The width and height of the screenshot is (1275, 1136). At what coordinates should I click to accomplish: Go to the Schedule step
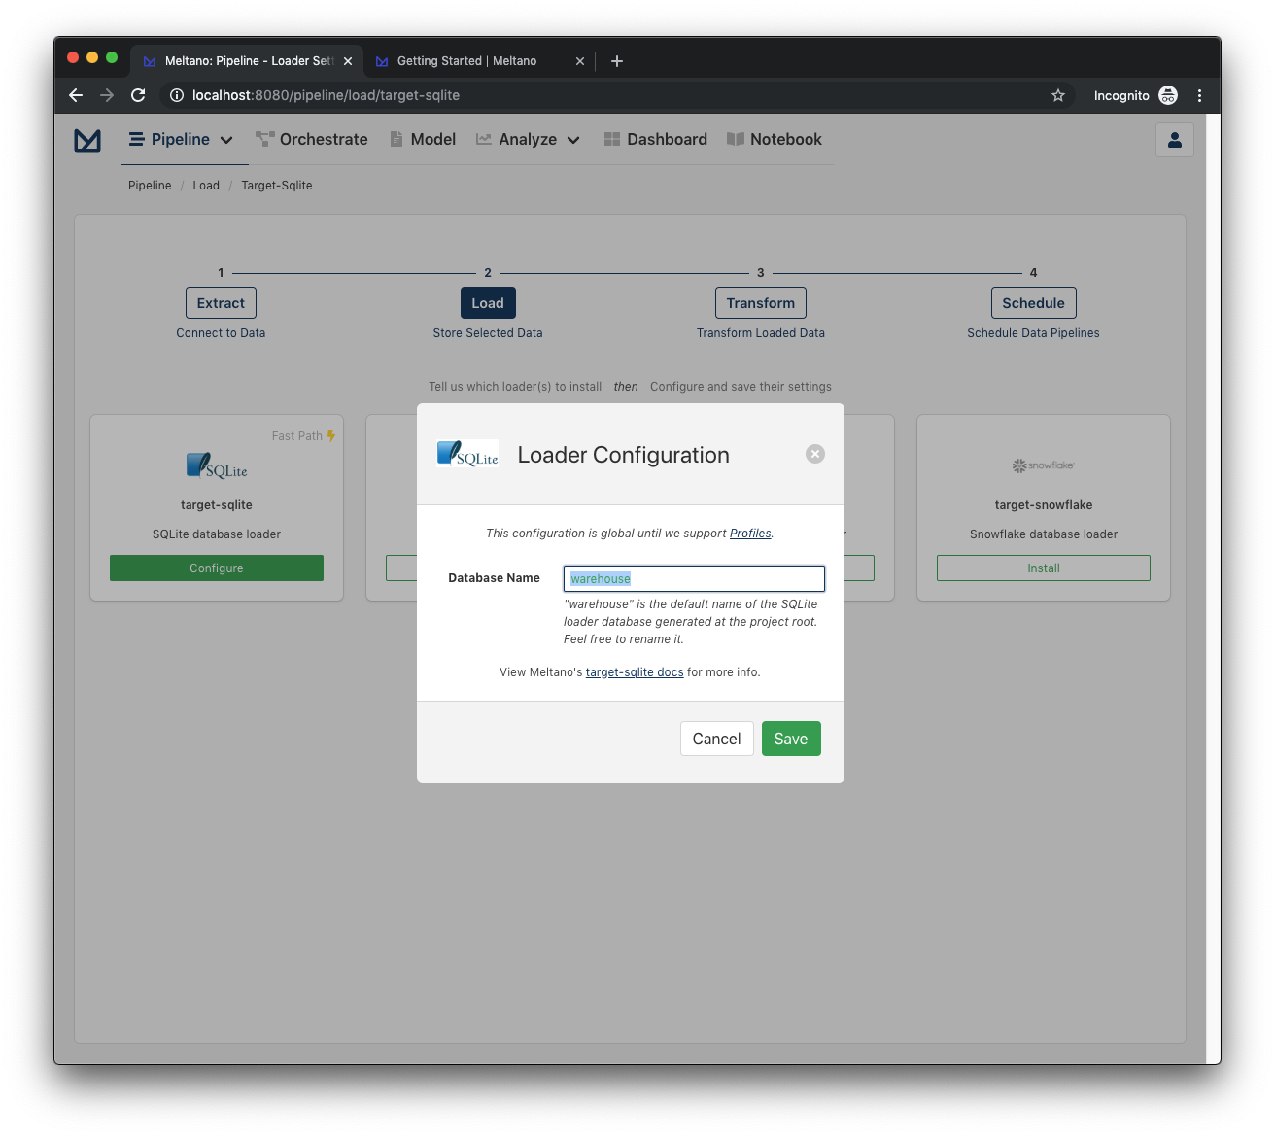click(x=1034, y=303)
